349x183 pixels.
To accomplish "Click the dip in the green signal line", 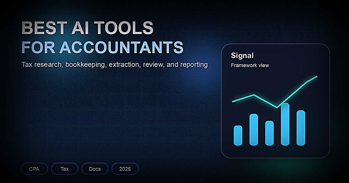I will pyautogui.click(x=277, y=107).
